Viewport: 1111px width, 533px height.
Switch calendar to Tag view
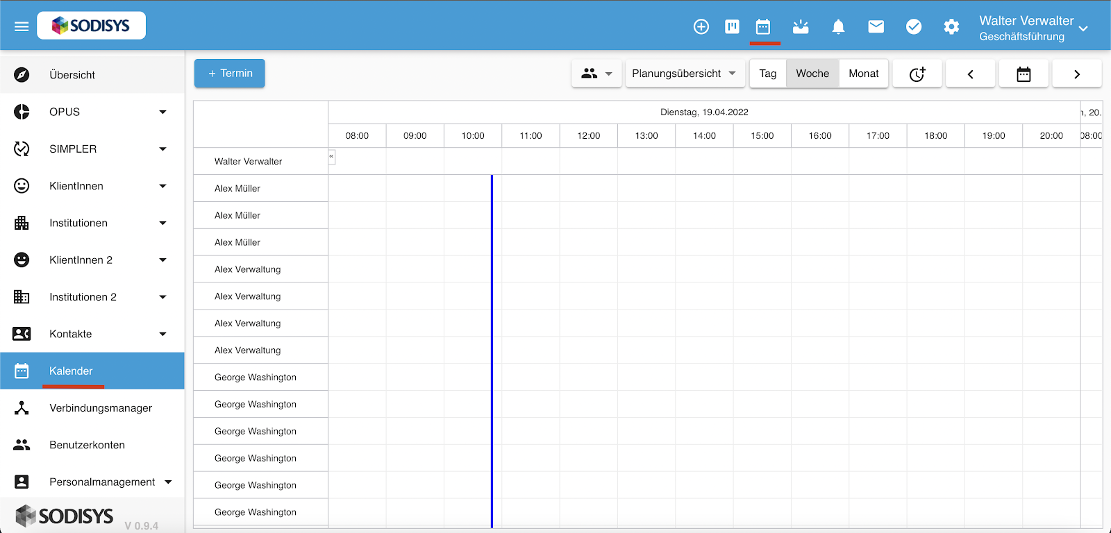coord(768,74)
